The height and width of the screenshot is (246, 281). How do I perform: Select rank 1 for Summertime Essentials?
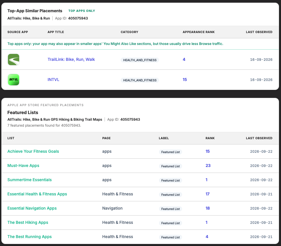click(x=206, y=180)
